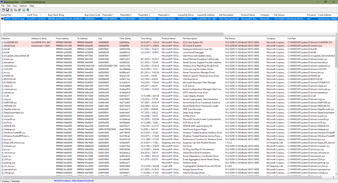The image size is (338, 183).
Task: Select the CI.dll row
Action: [168, 96]
